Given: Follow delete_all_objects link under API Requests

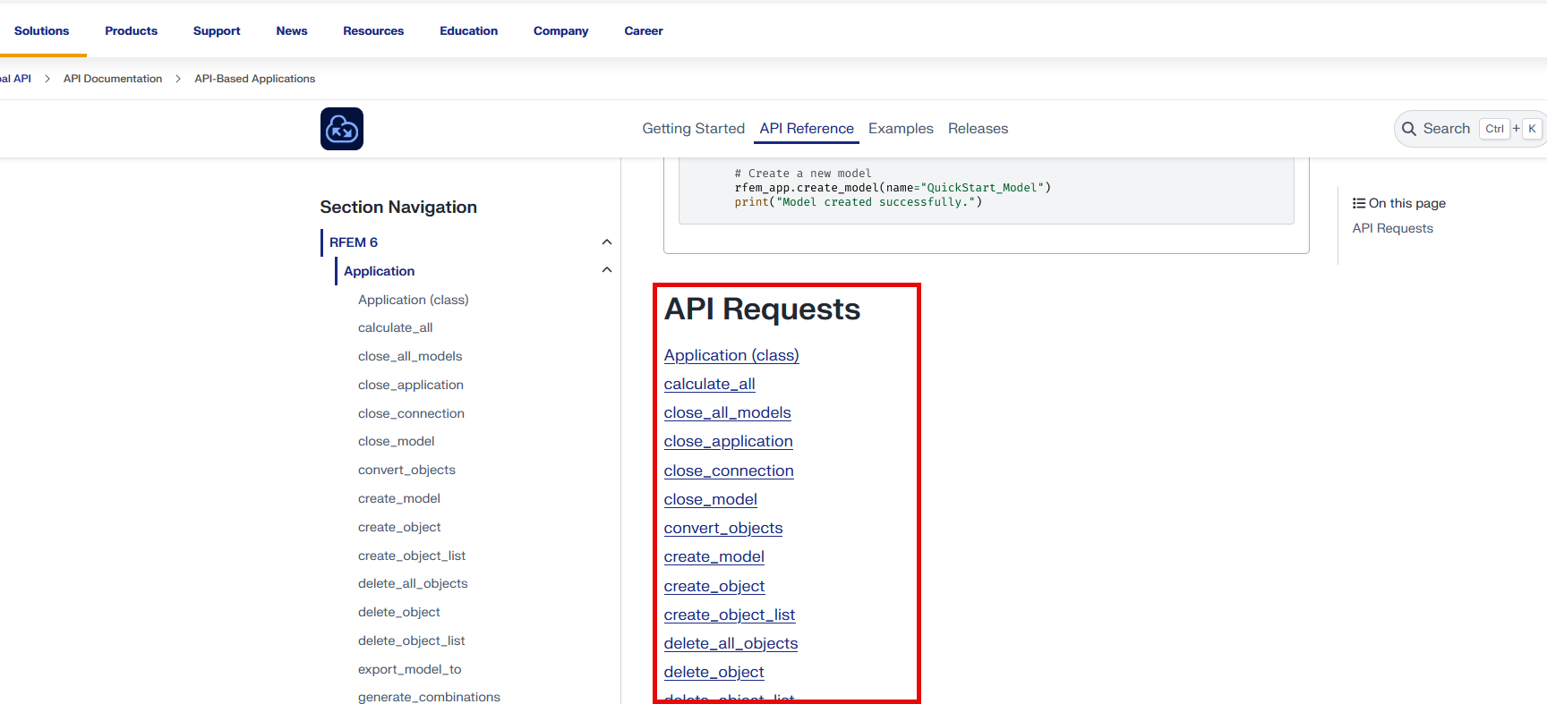Looking at the screenshot, I should pos(731,643).
